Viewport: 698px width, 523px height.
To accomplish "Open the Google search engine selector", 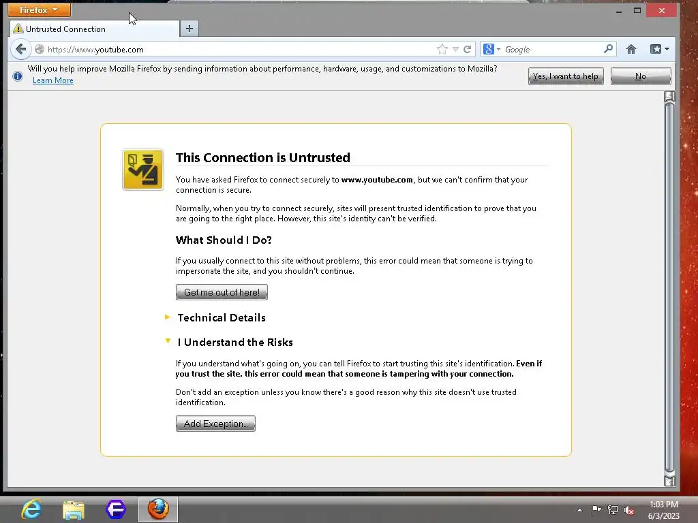I will [x=492, y=49].
